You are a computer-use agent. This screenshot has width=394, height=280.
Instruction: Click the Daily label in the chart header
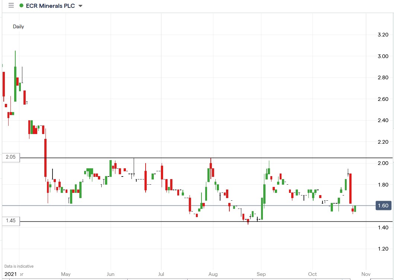coord(19,26)
